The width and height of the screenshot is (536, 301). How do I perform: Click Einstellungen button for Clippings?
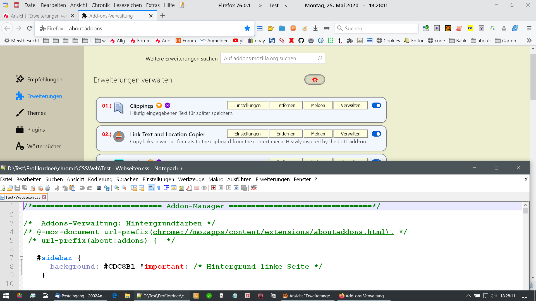click(247, 105)
